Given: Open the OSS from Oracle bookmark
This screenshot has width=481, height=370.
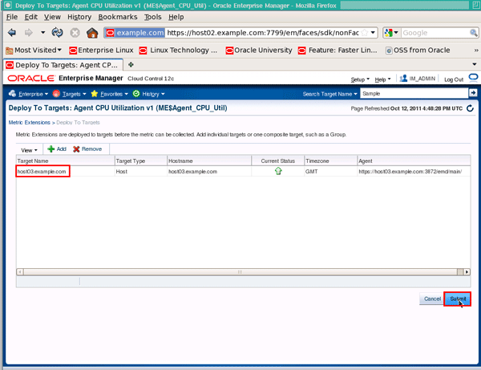Looking at the screenshot, I should click(418, 50).
